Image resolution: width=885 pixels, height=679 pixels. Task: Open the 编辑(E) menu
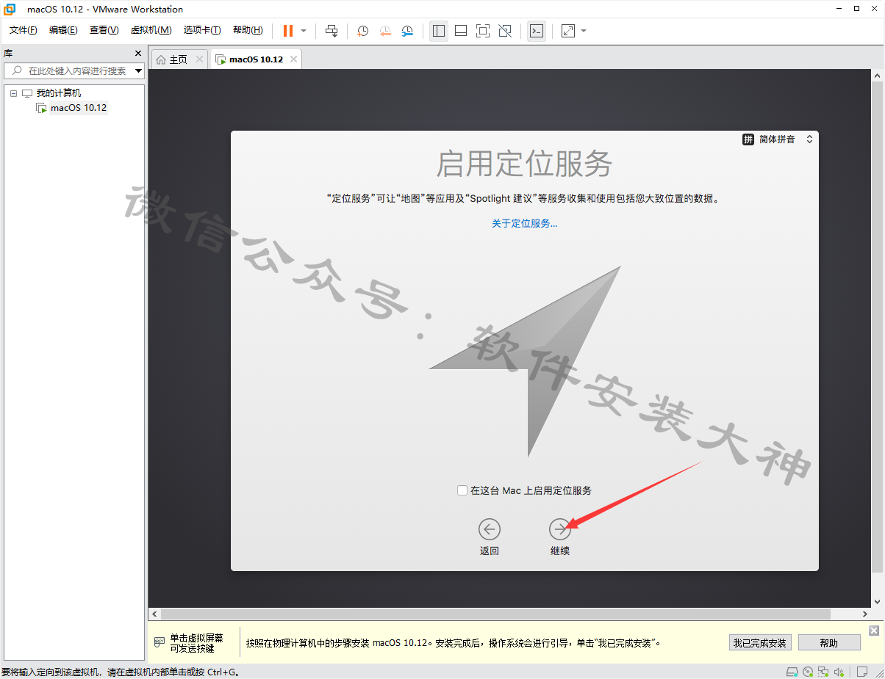(63, 30)
